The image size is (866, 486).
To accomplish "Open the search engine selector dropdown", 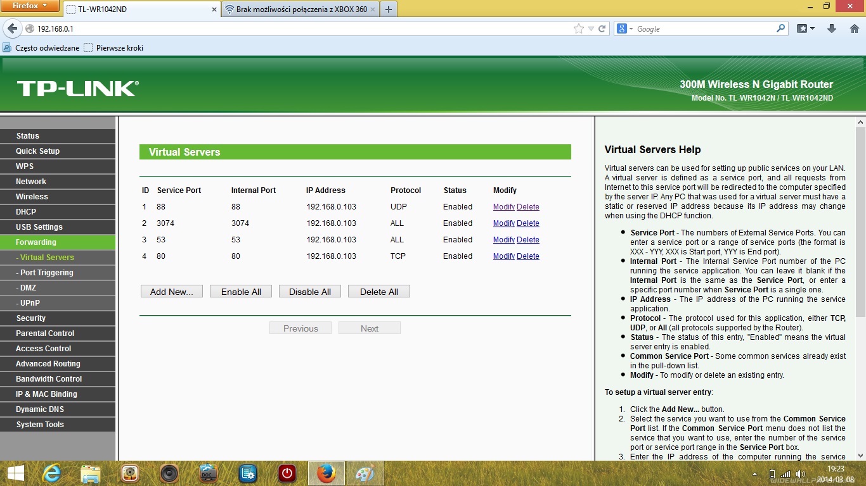I will click(625, 28).
